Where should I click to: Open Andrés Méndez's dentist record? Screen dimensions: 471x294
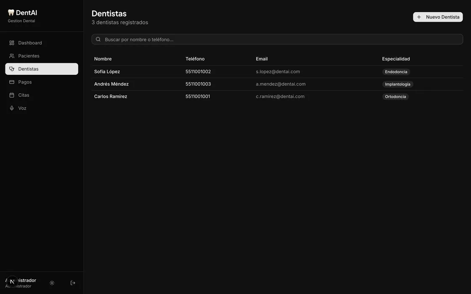coord(111,84)
